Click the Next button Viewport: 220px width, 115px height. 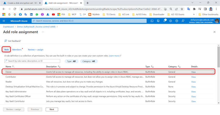(x=52, y=109)
